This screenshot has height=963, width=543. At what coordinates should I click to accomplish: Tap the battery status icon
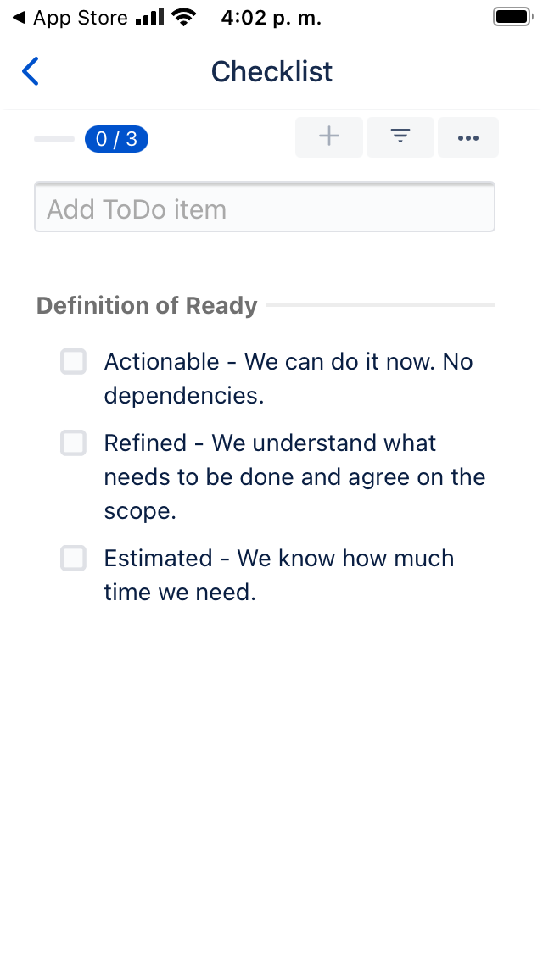[512, 18]
